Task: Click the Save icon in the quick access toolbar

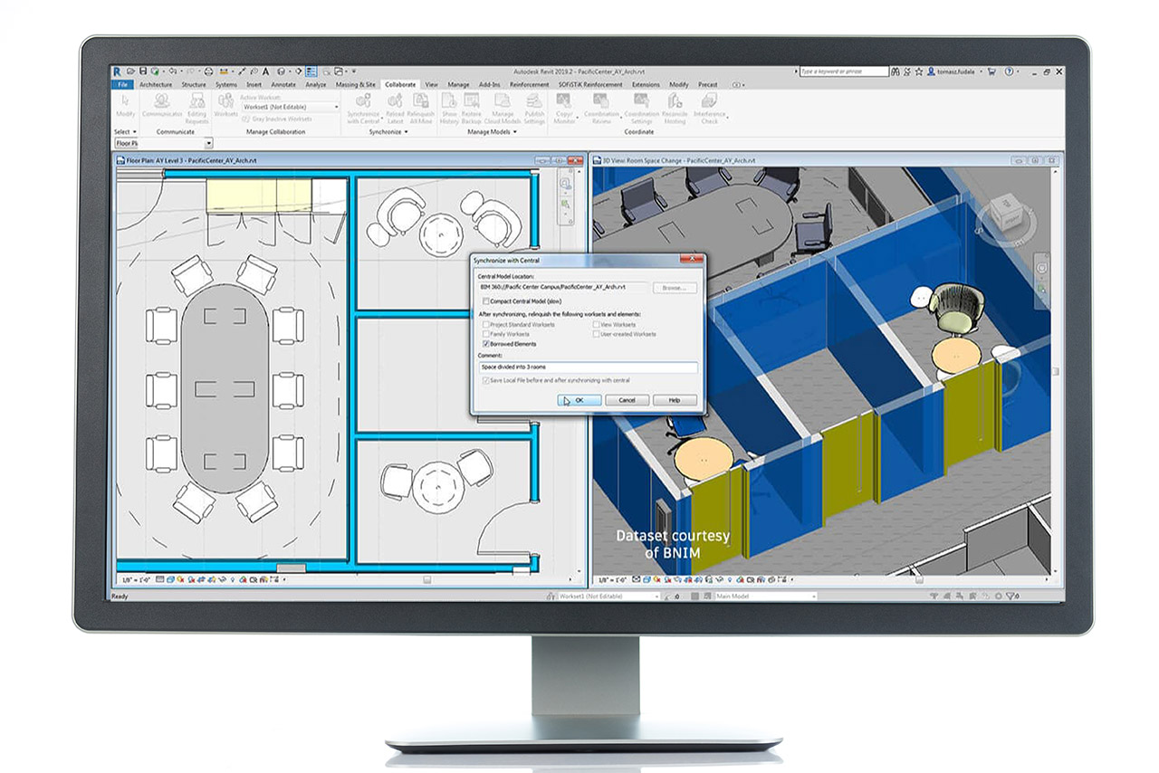Action: tap(143, 72)
